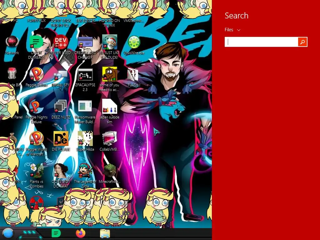The image size is (320, 240).
Task: Select the OOPS DID I DO THAT icon
Action: 61,171
